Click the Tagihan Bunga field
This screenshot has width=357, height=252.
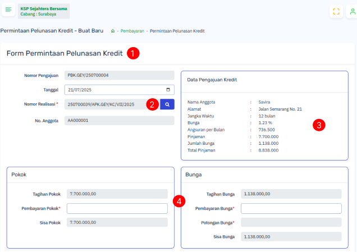coord(291,194)
